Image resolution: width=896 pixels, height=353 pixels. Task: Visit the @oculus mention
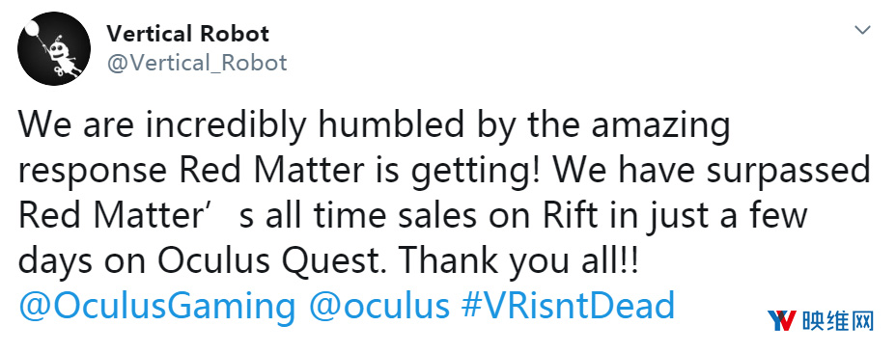[x=379, y=306]
